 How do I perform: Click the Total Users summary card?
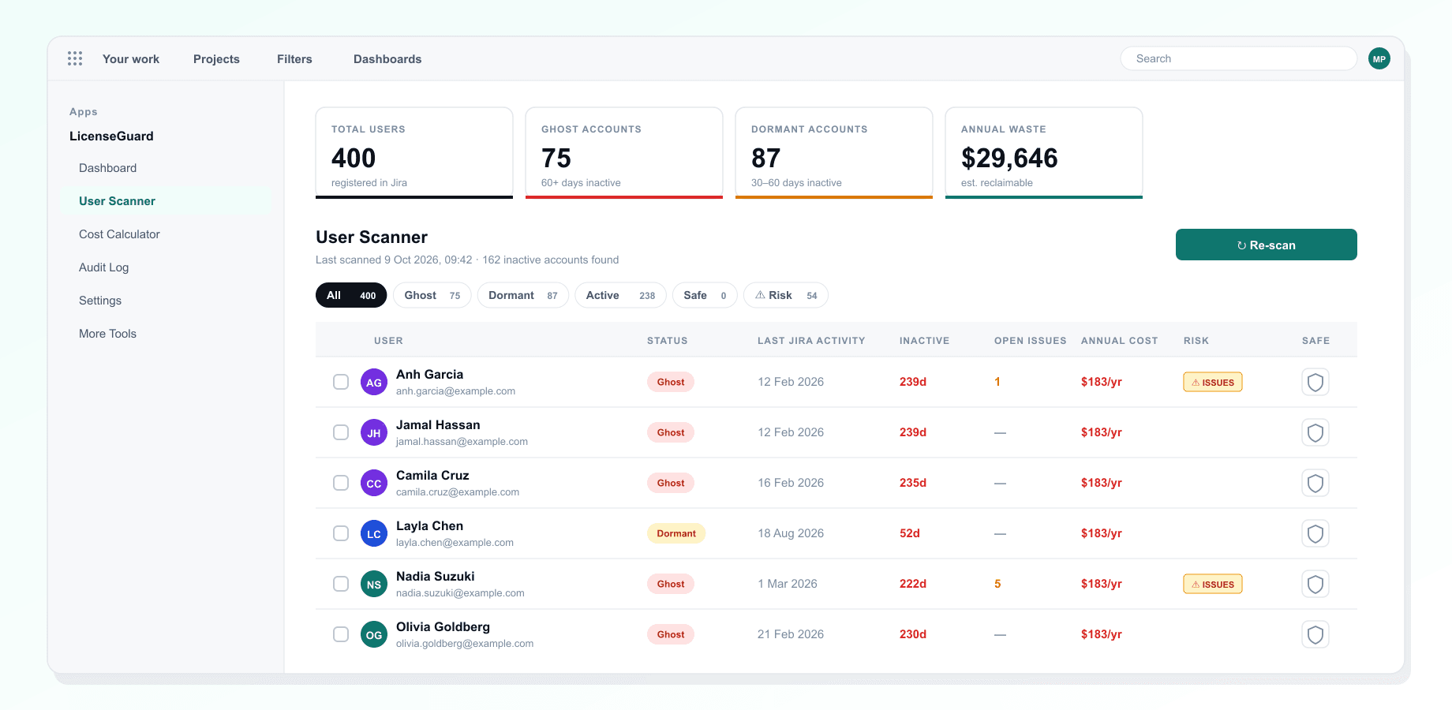[414, 153]
